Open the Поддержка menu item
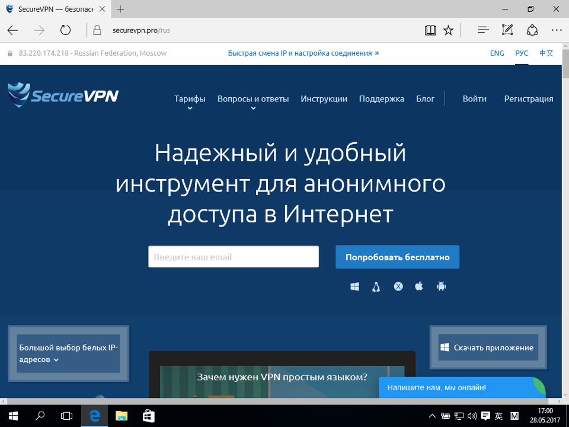Screen dimensions: 569x427 tap(381, 99)
